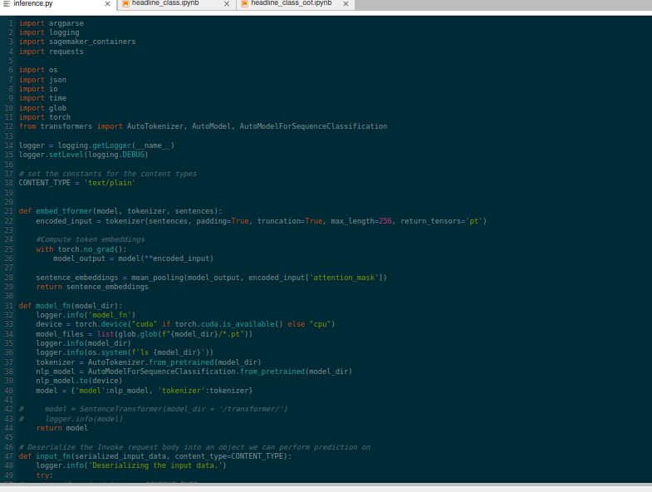The width and height of the screenshot is (652, 492).
Task: Click 'import glob' on line 10
Action: click(42, 108)
